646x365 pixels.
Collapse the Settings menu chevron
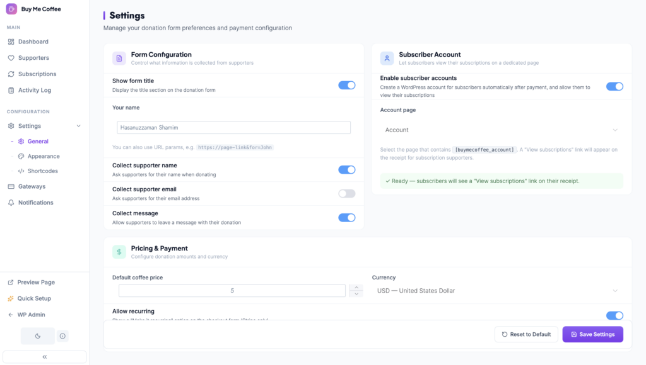click(x=79, y=126)
